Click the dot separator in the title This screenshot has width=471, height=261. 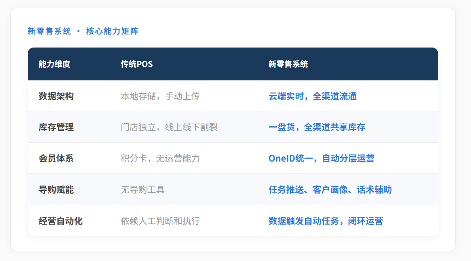(78, 32)
